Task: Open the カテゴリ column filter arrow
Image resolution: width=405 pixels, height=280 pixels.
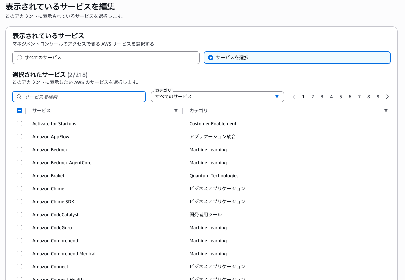Action: tap(386, 110)
